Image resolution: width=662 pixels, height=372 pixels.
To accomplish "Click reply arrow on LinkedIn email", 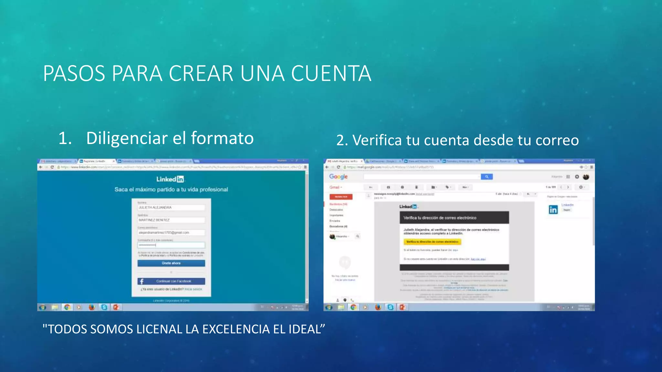I will [528, 194].
